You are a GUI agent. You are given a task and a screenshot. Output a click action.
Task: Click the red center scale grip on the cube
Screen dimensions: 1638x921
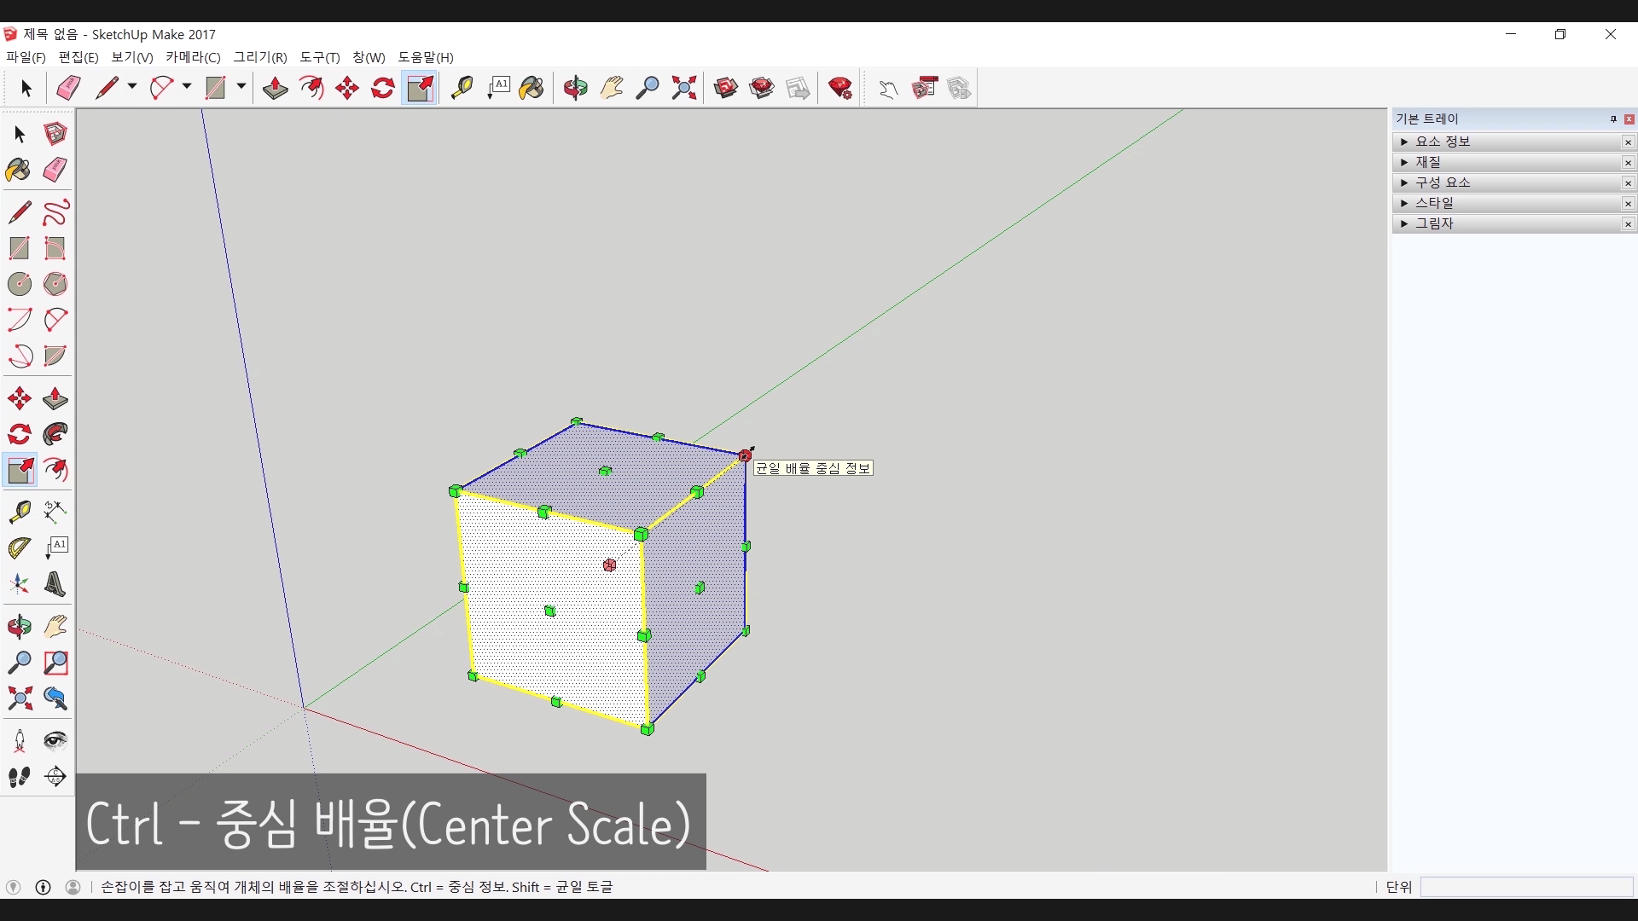(x=609, y=565)
